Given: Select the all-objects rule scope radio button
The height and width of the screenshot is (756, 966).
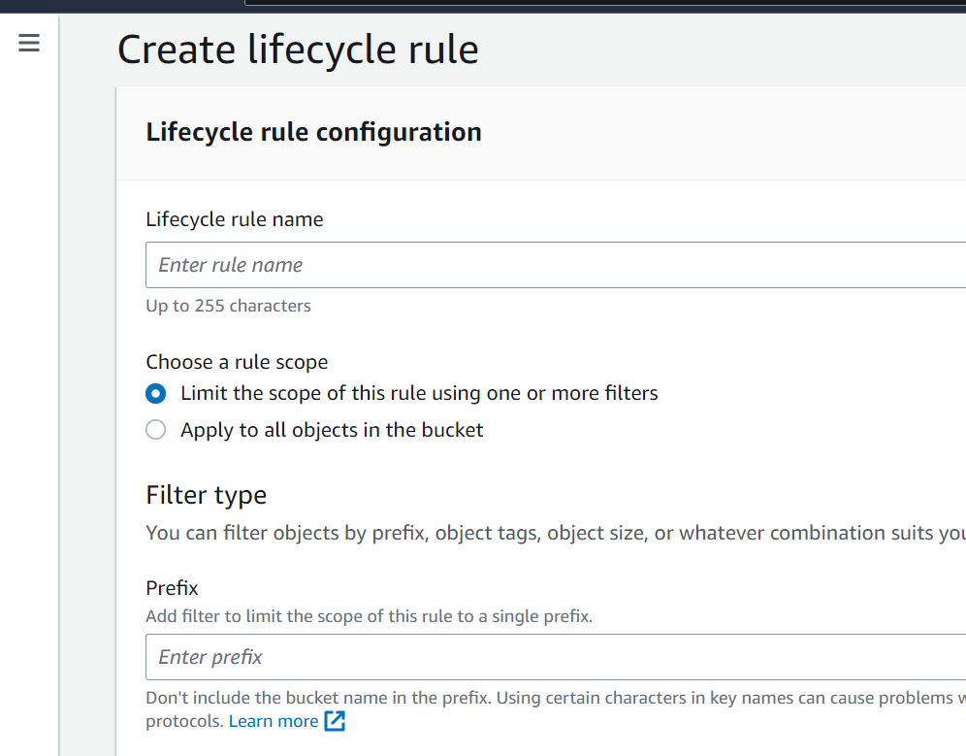Looking at the screenshot, I should 155,430.
